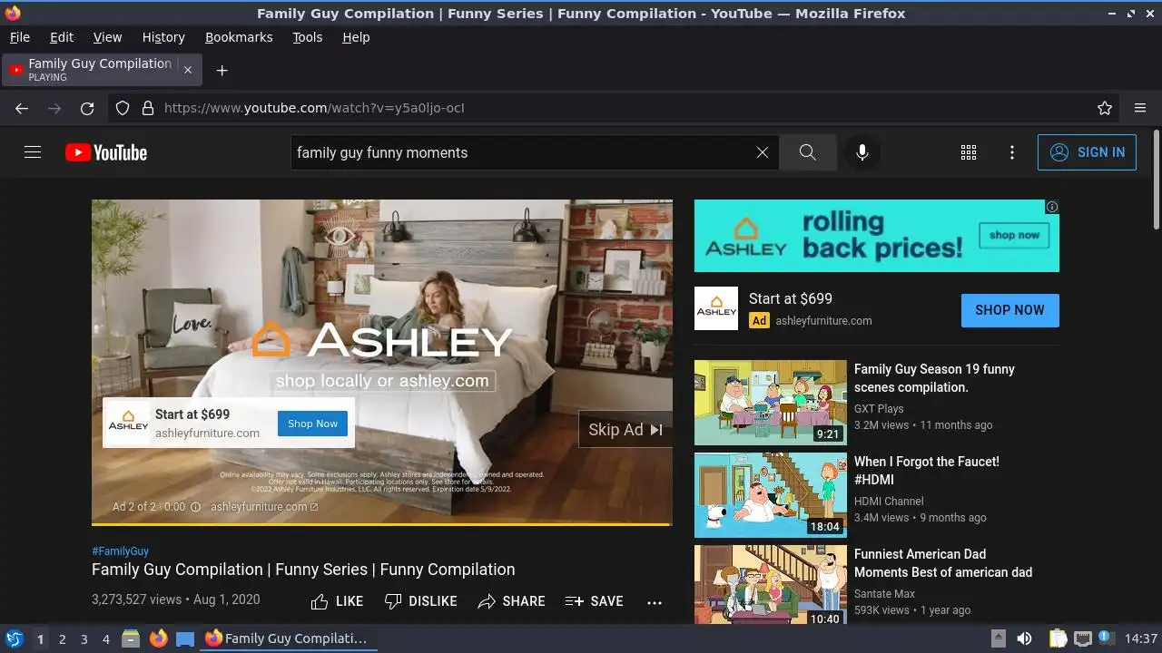Open the #FamilyGuy hashtag link
Image resolution: width=1162 pixels, height=653 pixels.
120,551
